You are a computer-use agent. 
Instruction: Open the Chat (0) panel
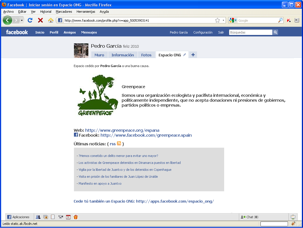click(264, 217)
